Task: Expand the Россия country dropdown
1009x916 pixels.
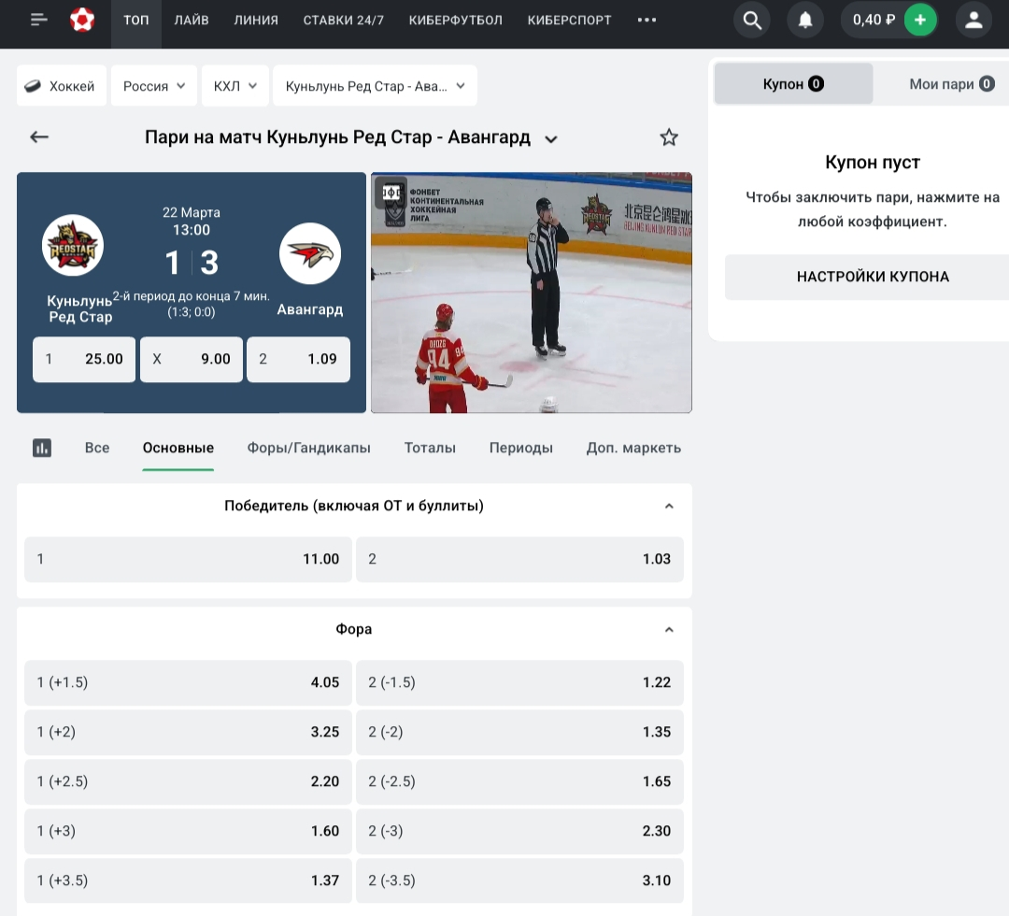Action: (x=154, y=86)
